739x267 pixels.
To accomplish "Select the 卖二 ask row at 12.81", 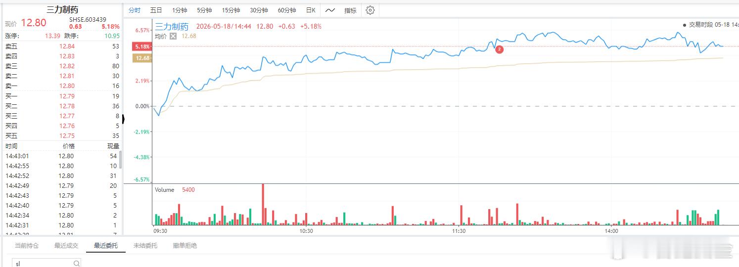I will coord(62,76).
